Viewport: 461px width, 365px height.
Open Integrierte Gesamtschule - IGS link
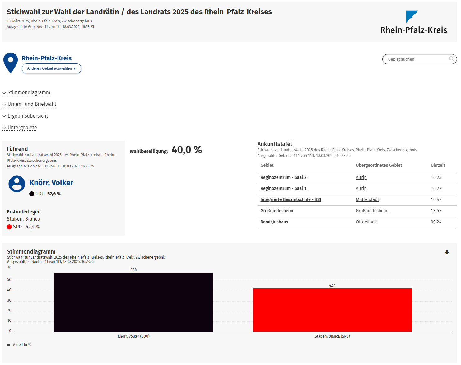pyautogui.click(x=291, y=199)
